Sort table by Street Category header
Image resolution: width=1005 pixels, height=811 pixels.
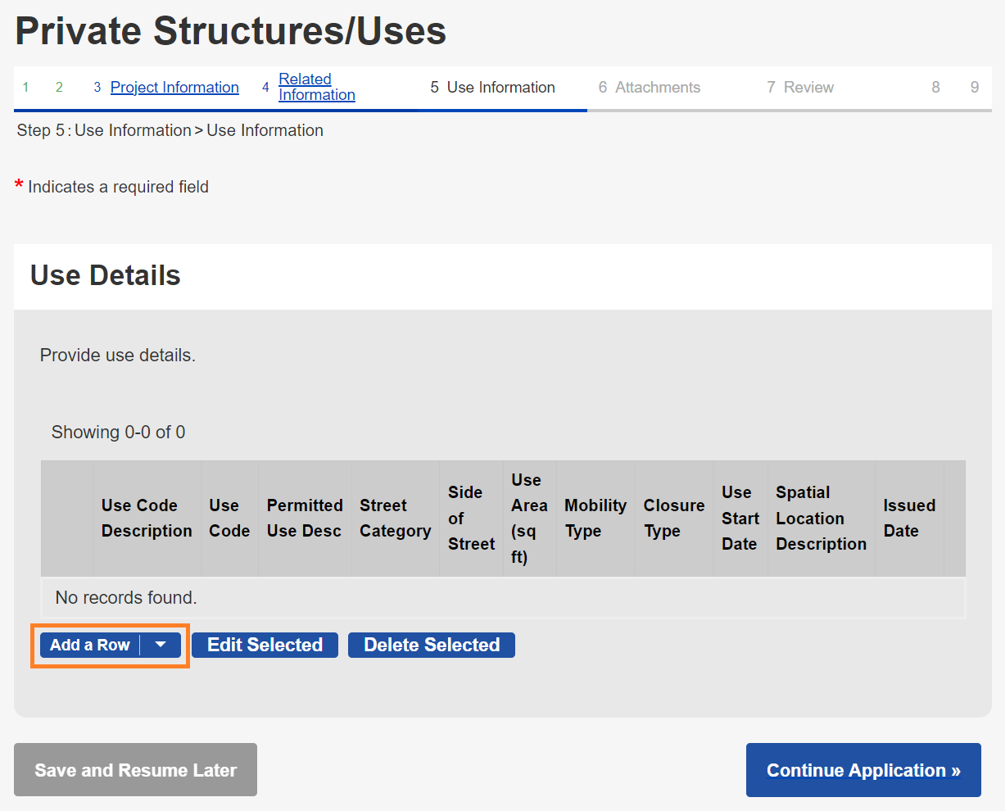(395, 519)
